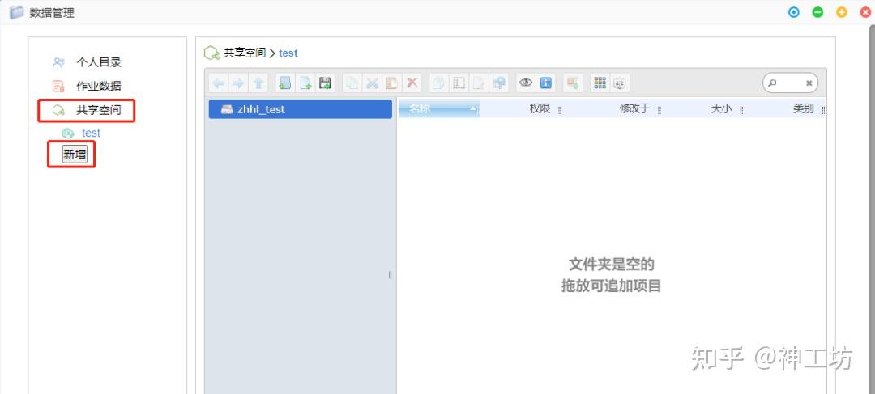Click the red X delete icon
The width and height of the screenshot is (875, 394).
click(412, 83)
